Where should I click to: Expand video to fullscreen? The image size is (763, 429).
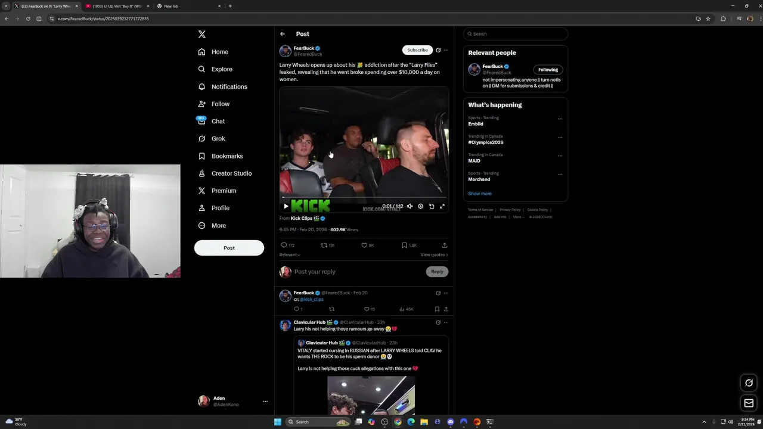pos(442,206)
